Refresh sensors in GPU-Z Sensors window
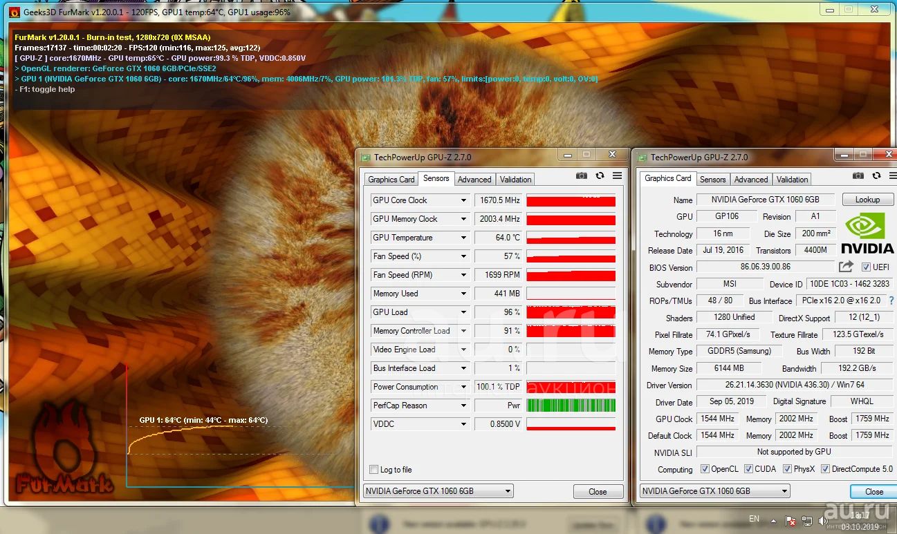Image resolution: width=897 pixels, height=534 pixels. [600, 176]
